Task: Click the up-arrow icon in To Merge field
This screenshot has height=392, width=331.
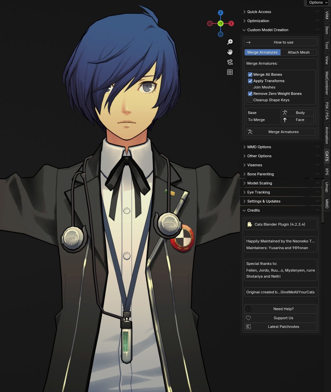Action: 285,120
